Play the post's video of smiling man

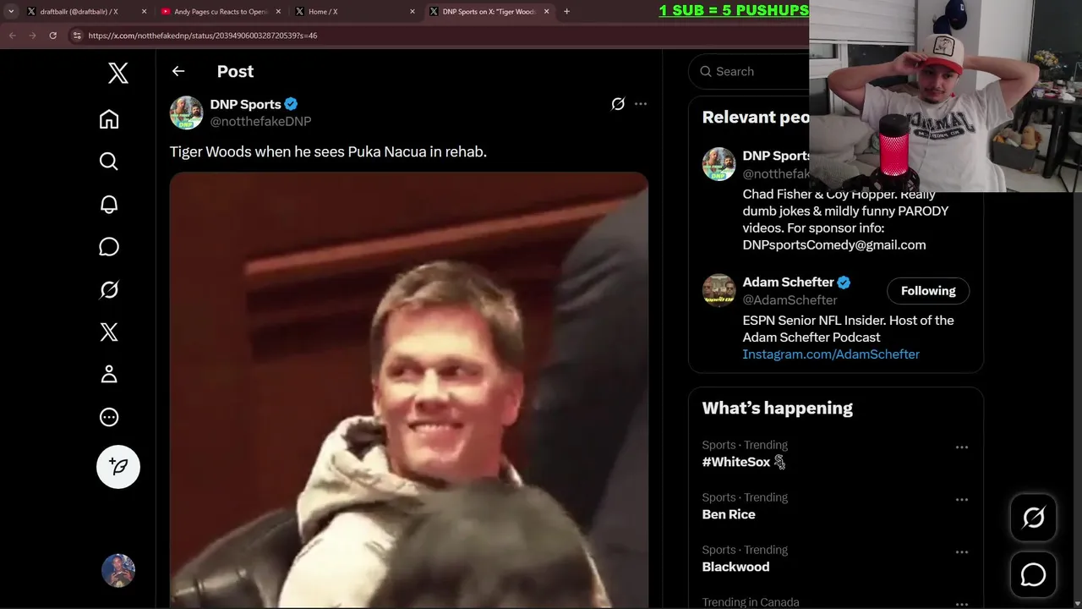[409, 390]
